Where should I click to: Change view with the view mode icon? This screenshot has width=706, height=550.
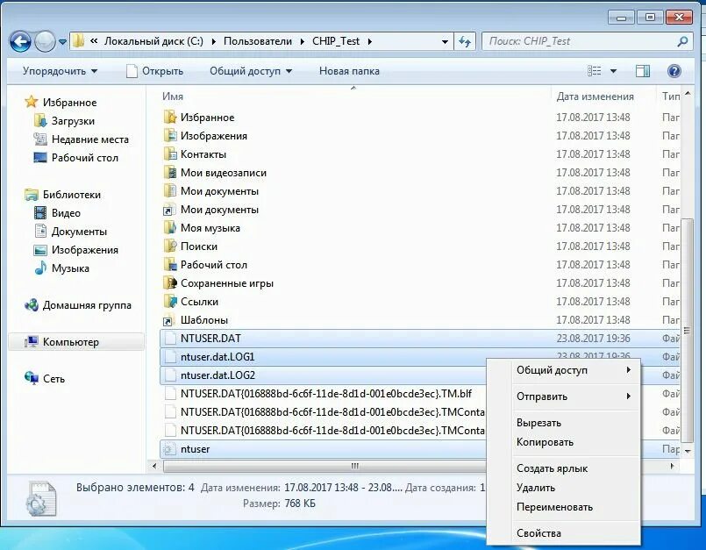coord(595,71)
